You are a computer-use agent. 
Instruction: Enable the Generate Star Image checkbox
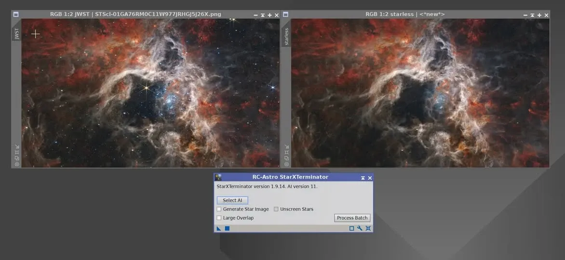click(219, 209)
